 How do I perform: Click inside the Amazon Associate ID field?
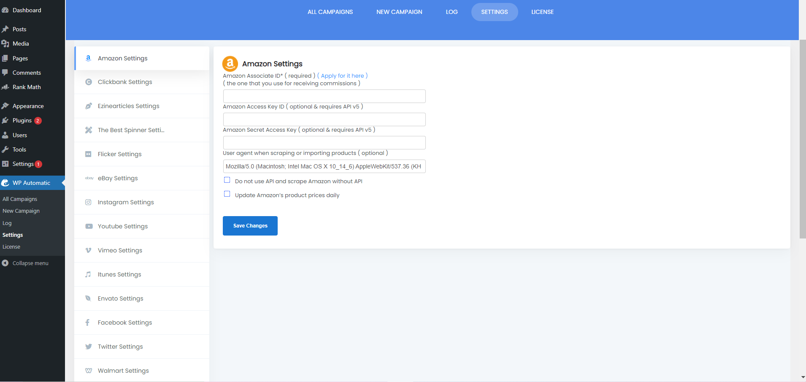pyautogui.click(x=324, y=96)
